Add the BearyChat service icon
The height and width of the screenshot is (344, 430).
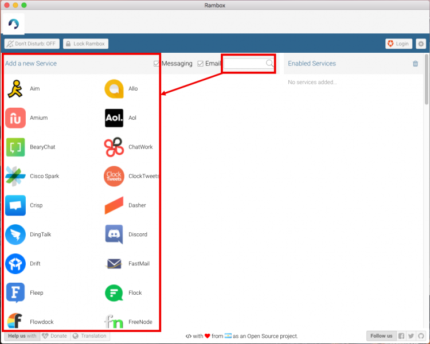tap(15, 147)
